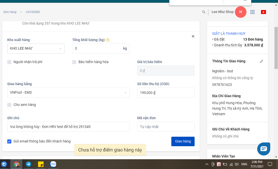
Task: Click the Giao hàng button
Action: tap(183, 141)
